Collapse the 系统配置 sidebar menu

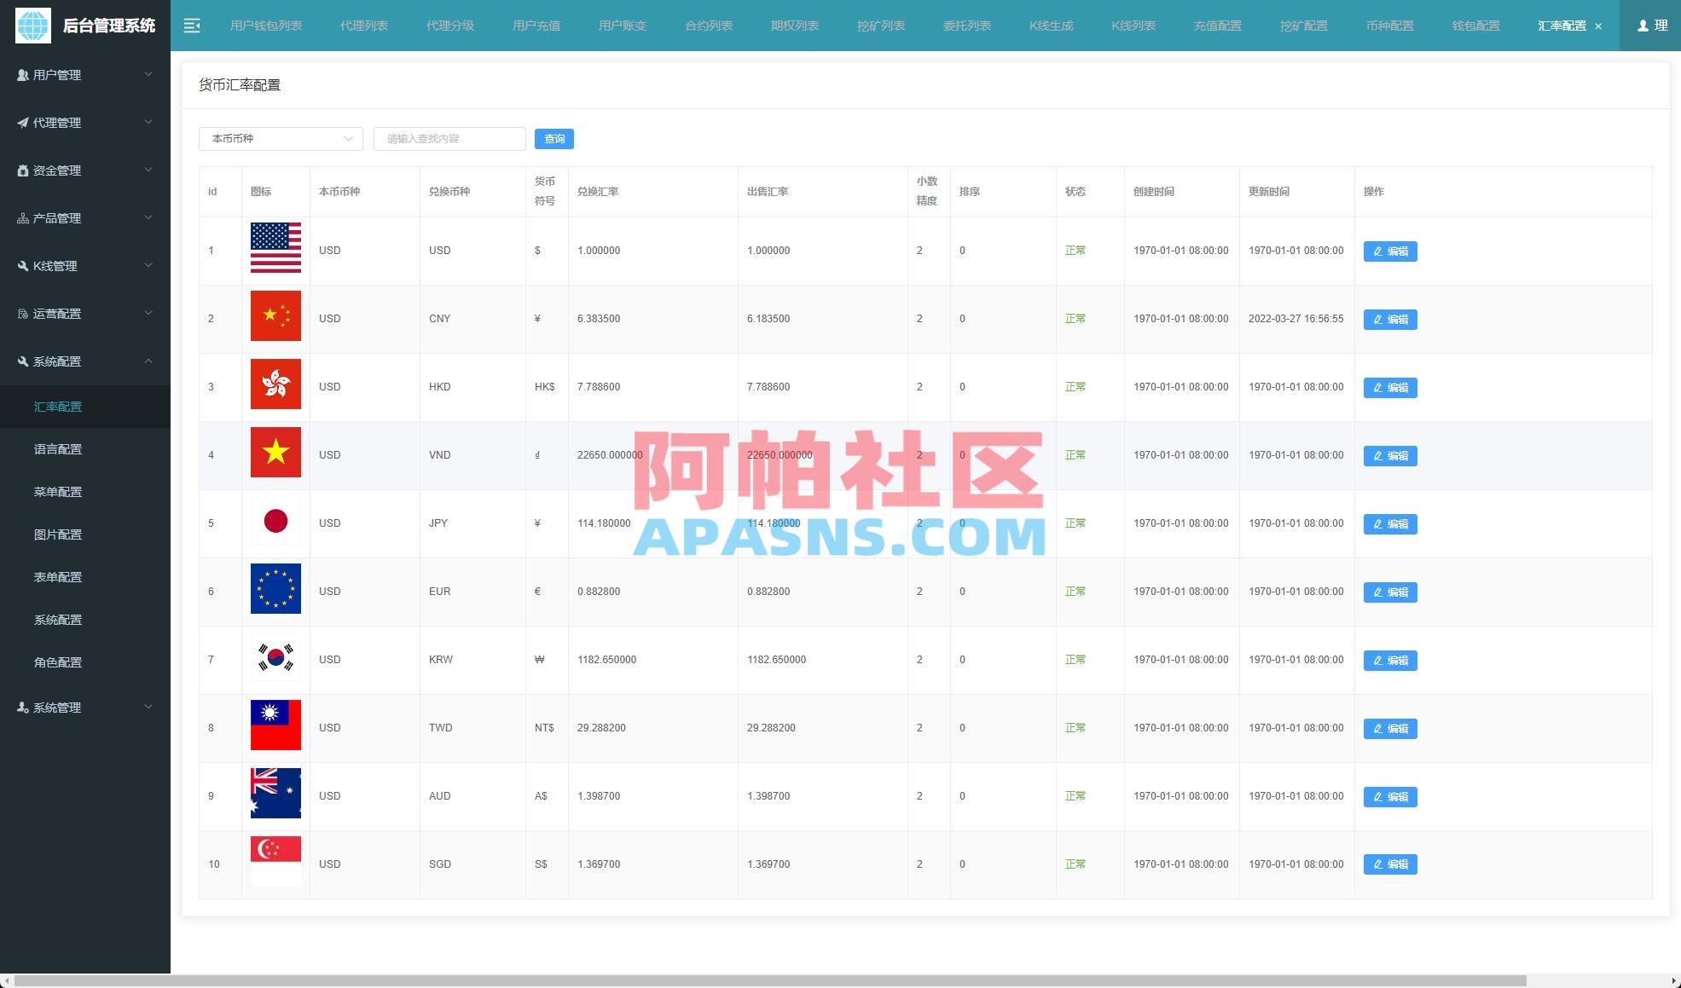pyautogui.click(x=85, y=361)
